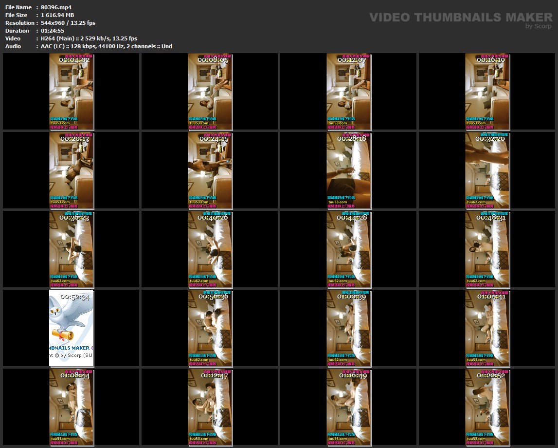Select the 'by Scorp' credit text
This screenshot has height=448, width=558.
[x=539, y=27]
